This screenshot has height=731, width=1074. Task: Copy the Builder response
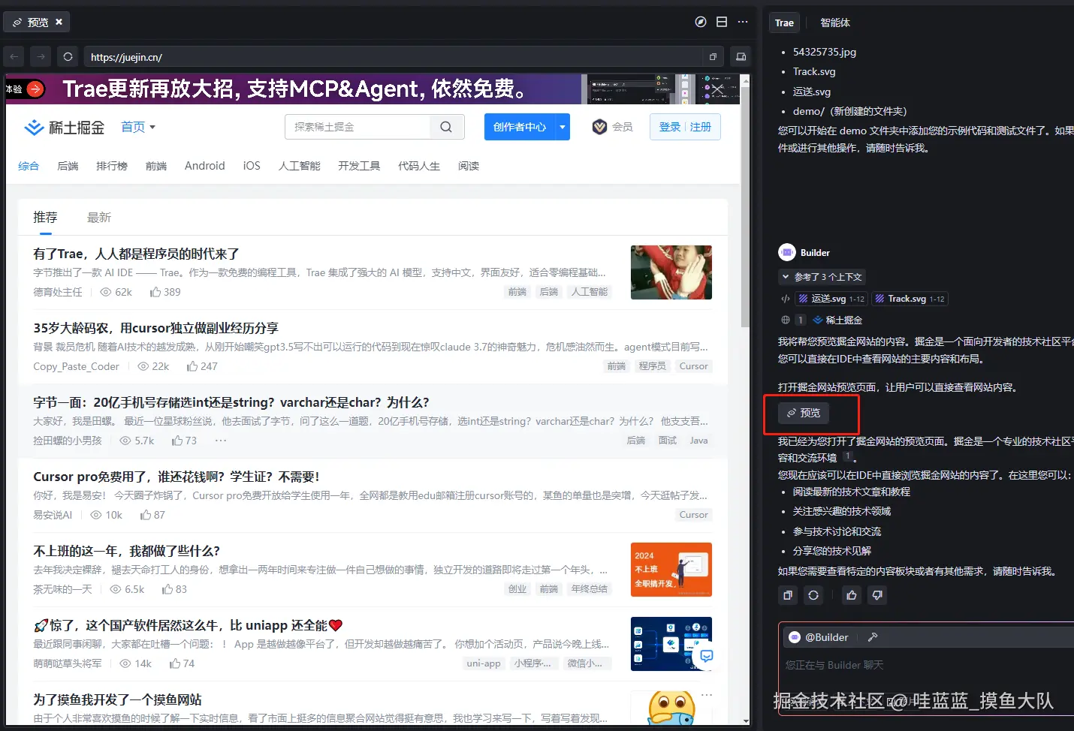[x=788, y=595]
